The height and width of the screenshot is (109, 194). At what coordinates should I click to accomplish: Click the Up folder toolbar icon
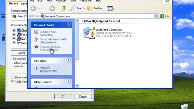click(x=64, y=8)
